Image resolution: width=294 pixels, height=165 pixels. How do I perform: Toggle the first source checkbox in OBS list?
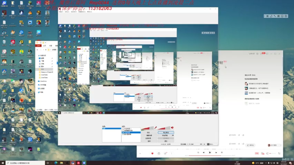coord(123,129)
